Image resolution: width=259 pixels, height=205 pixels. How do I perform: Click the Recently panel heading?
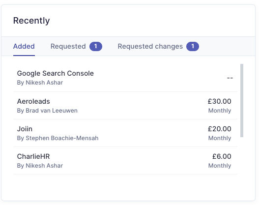tap(31, 21)
